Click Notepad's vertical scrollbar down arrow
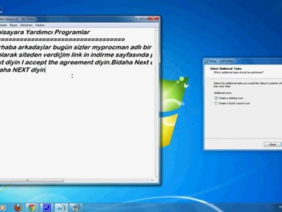The height and width of the screenshot is (212, 282). [x=156, y=177]
